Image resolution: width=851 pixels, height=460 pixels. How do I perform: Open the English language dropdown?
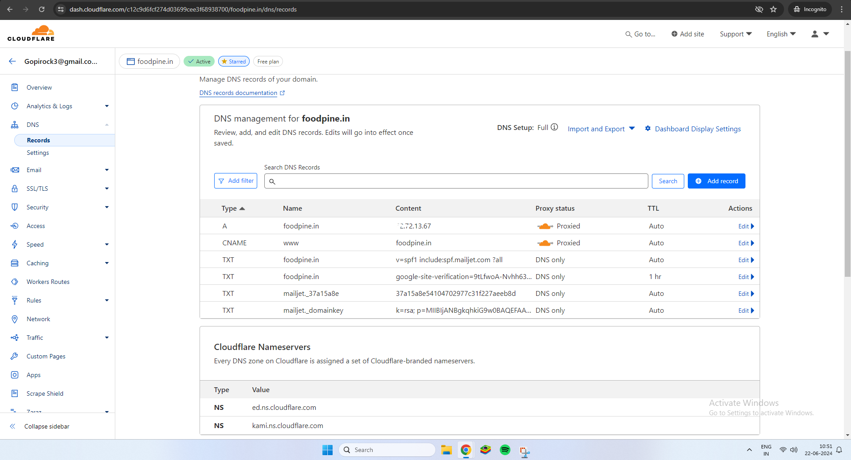[x=781, y=34]
